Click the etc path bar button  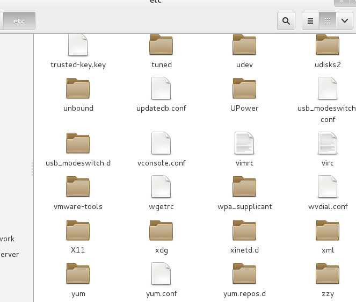pos(19,21)
